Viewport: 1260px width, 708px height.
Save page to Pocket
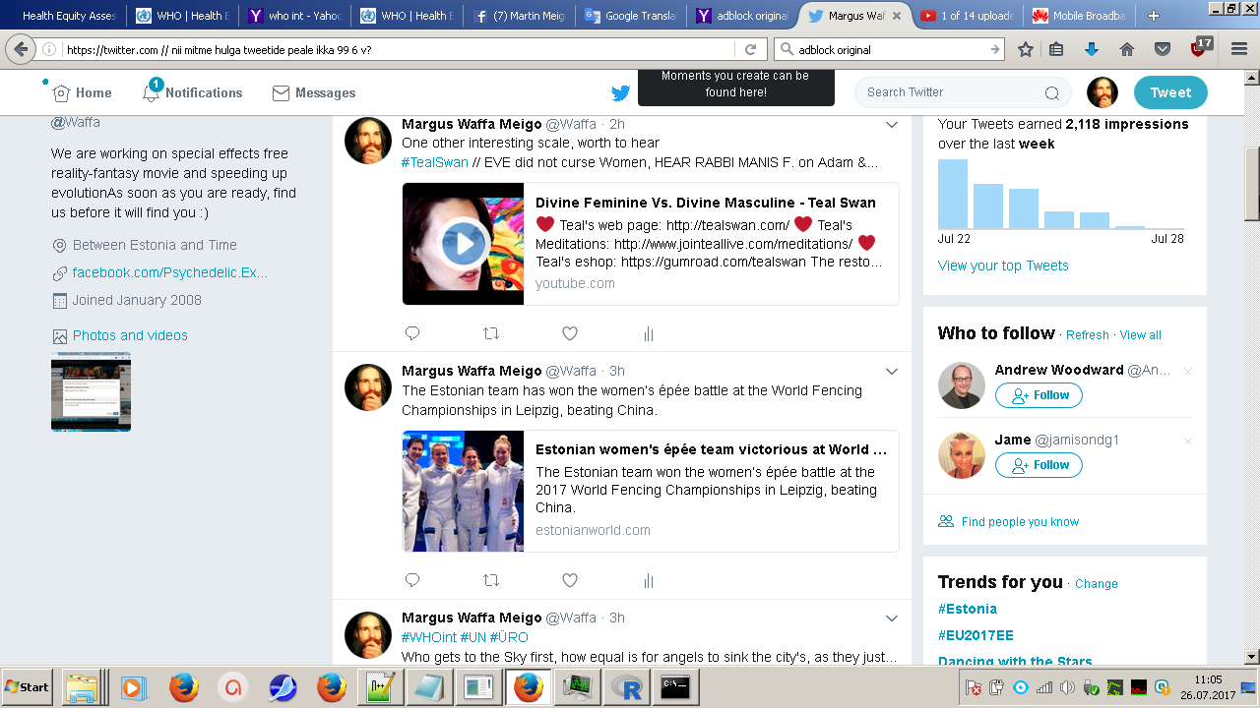[x=1163, y=49]
